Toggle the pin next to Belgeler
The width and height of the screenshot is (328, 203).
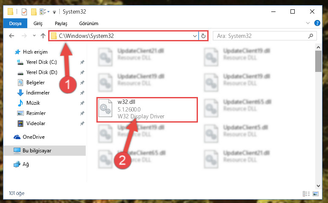[x=82, y=83]
